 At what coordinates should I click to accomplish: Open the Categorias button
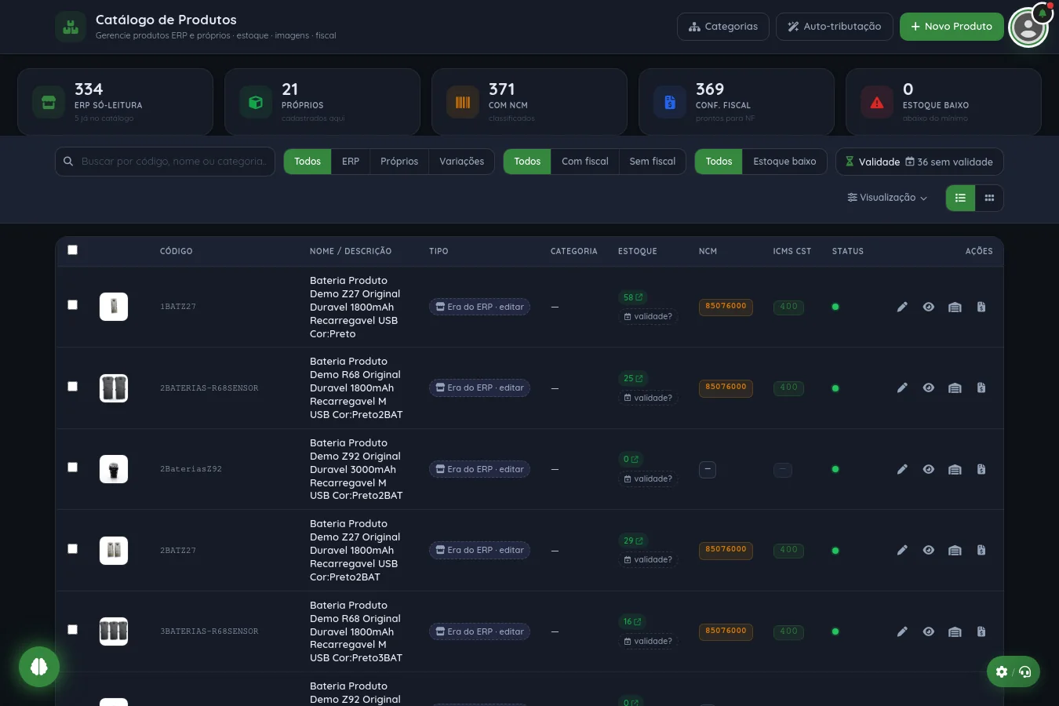723,26
